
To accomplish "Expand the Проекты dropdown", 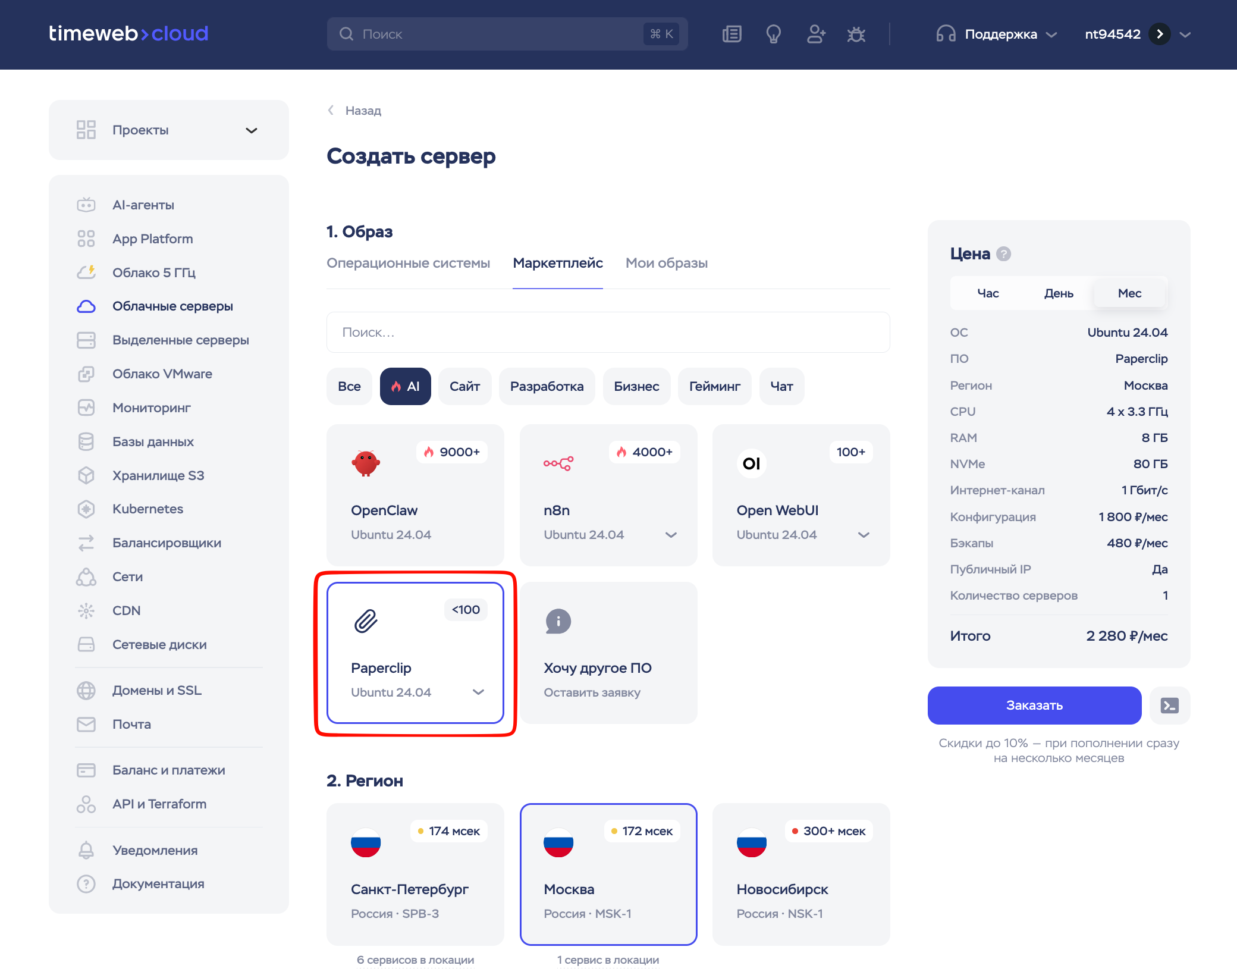I will pos(251,130).
